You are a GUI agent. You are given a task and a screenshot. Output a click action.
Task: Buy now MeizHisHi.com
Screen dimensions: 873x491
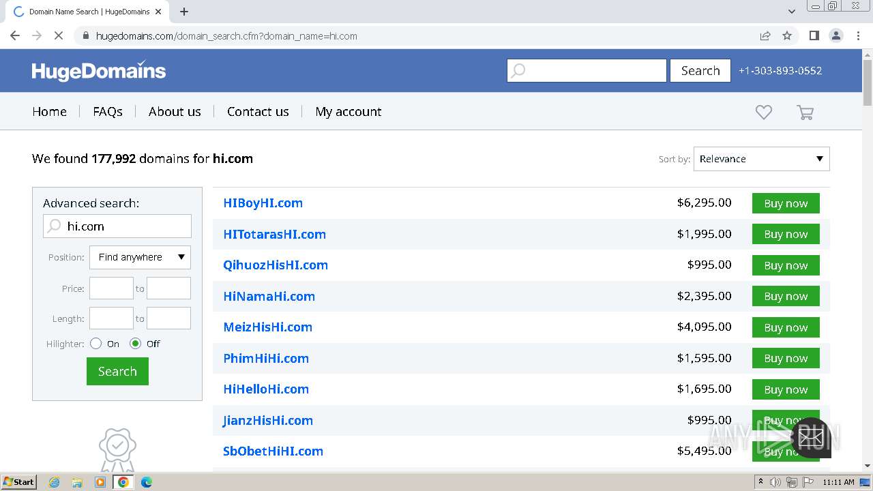(786, 327)
